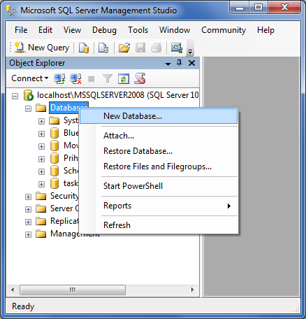The height and width of the screenshot is (319, 306).
Task: Expand the task... database node
Action: tap(41, 184)
